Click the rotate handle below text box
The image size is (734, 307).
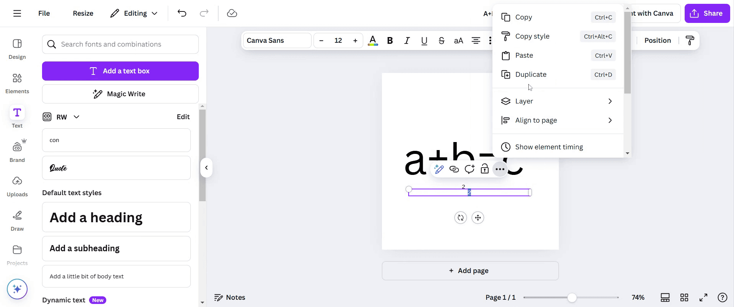click(461, 218)
